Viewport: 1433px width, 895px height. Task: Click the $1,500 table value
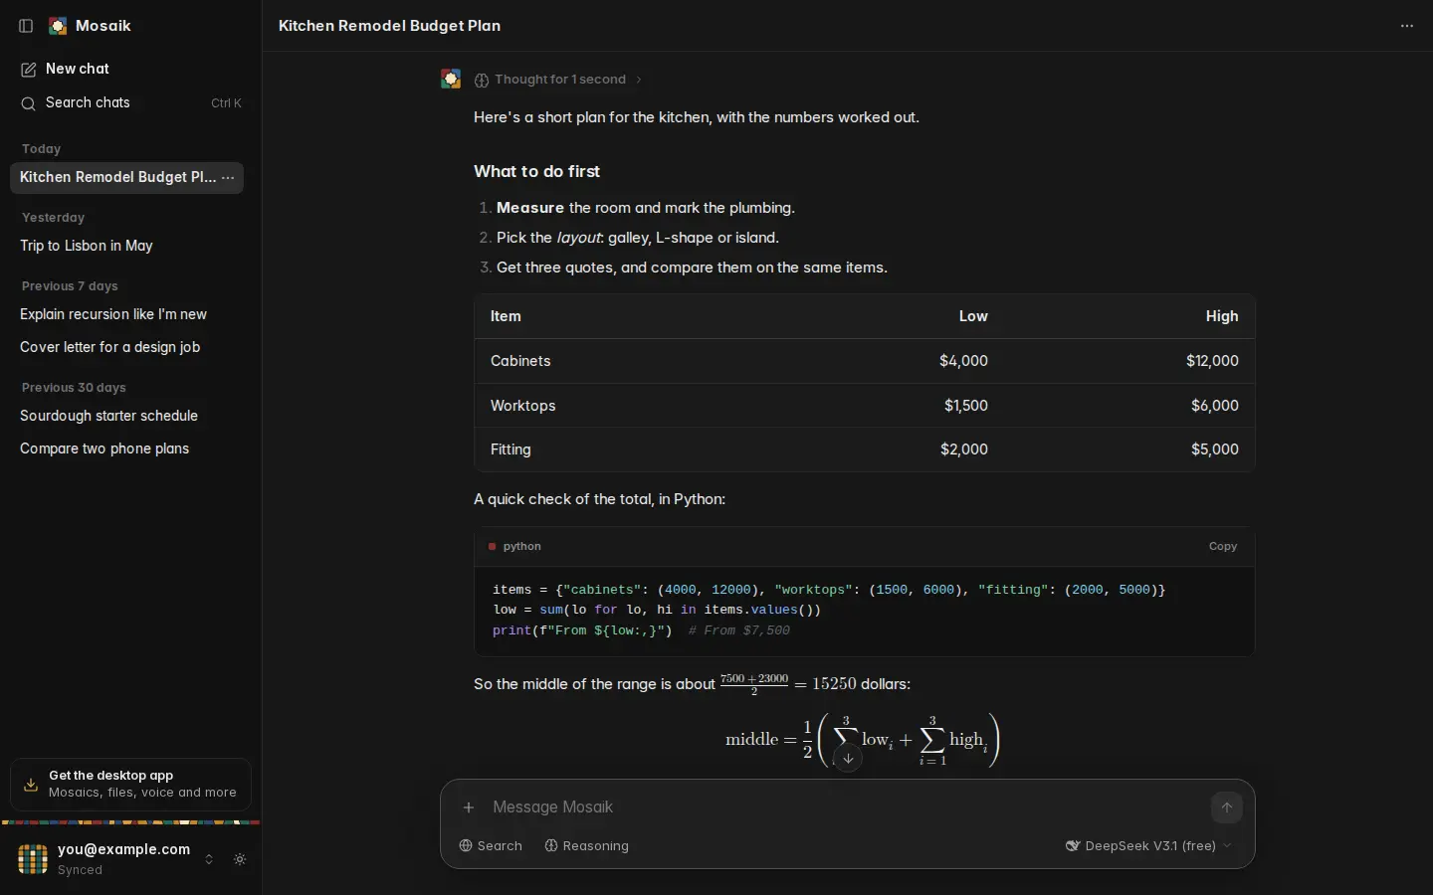pos(966,406)
